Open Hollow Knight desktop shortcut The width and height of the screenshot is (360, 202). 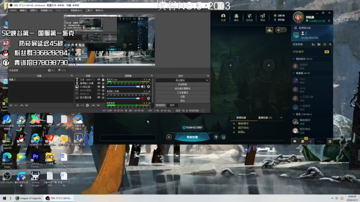pos(36,179)
